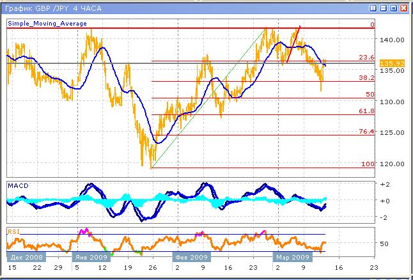
Task: Maximize the GBP/JPY chart window
Action: [393, 8]
